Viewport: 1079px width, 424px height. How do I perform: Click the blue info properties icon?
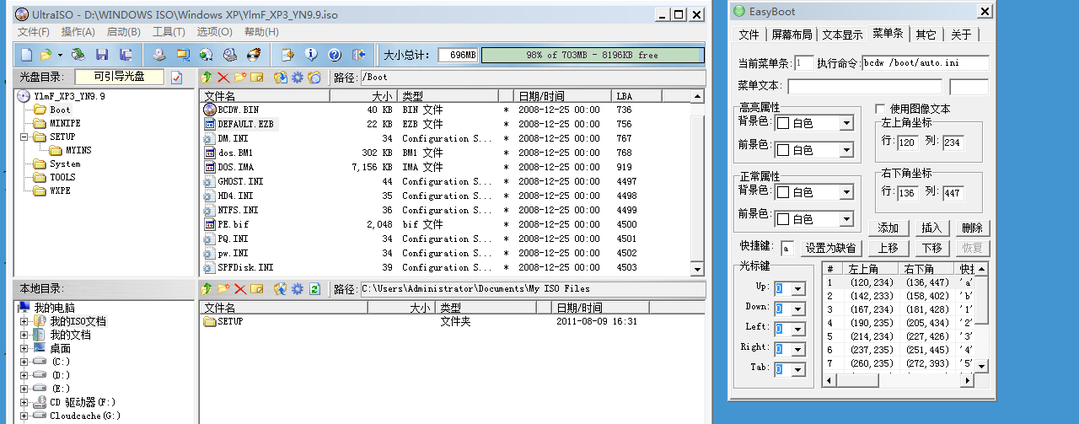pos(311,55)
